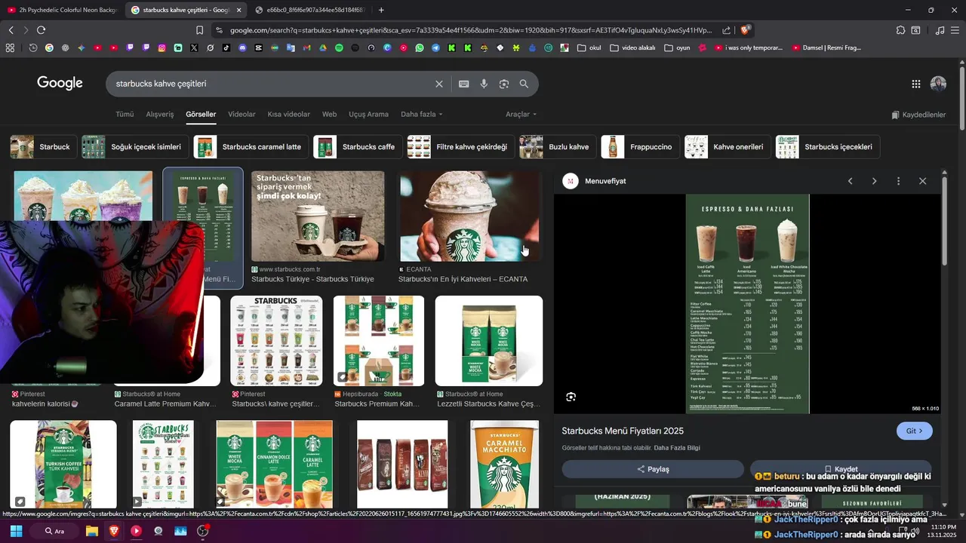Select the Starbucks caramel latte chip
This screenshot has width=966, height=543.
251,147
